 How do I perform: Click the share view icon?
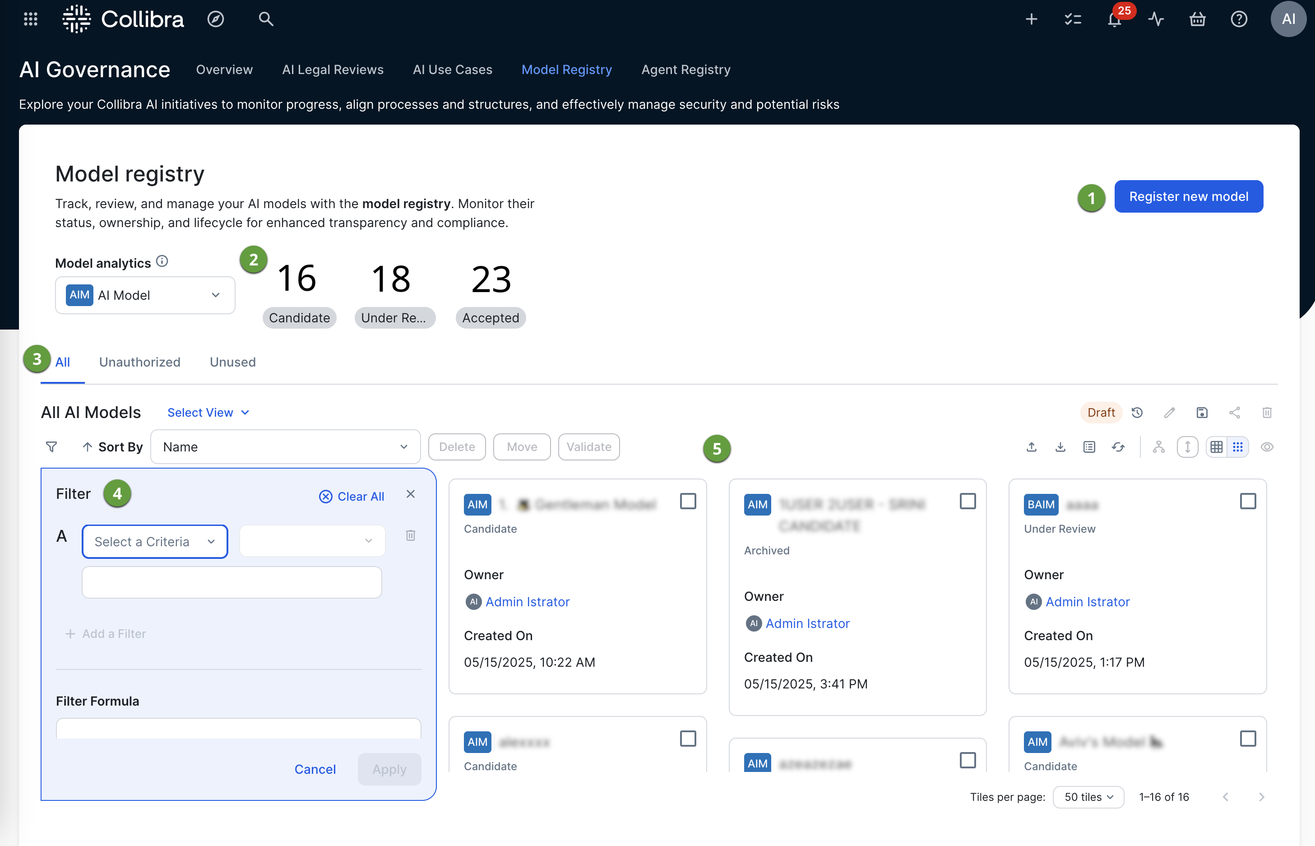click(1235, 413)
